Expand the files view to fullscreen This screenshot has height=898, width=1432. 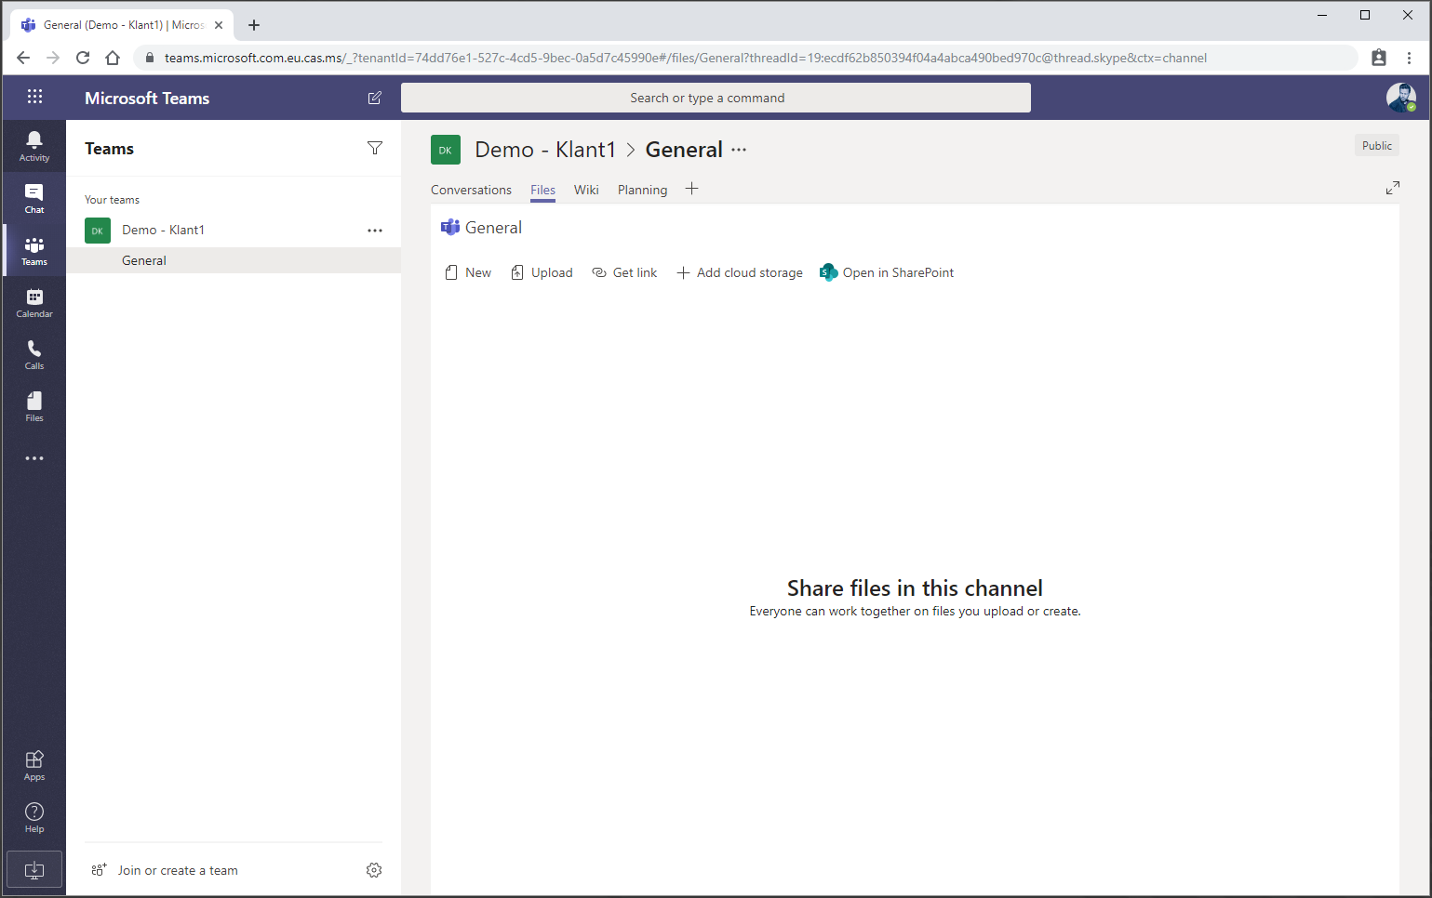pyautogui.click(x=1393, y=187)
